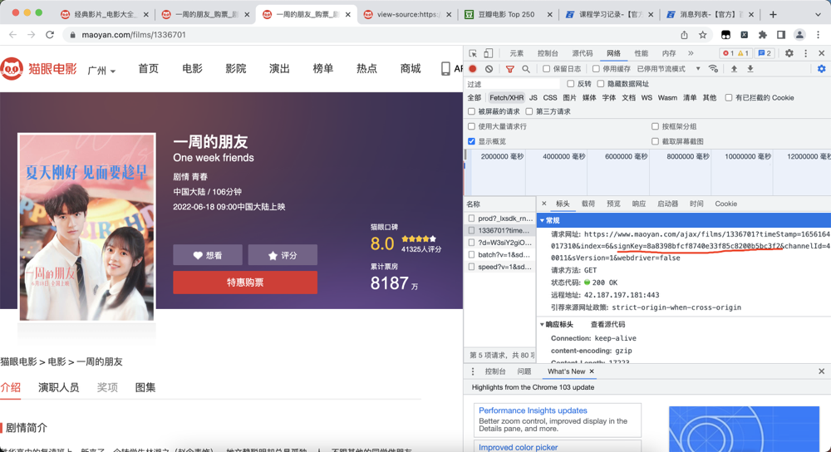Click the network 过滤 input field
831x452 pixels.
[512, 84]
